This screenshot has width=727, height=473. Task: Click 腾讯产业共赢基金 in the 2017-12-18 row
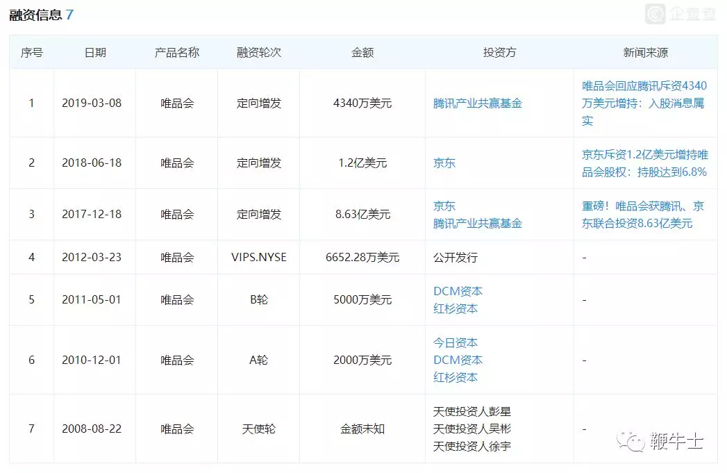click(x=477, y=223)
